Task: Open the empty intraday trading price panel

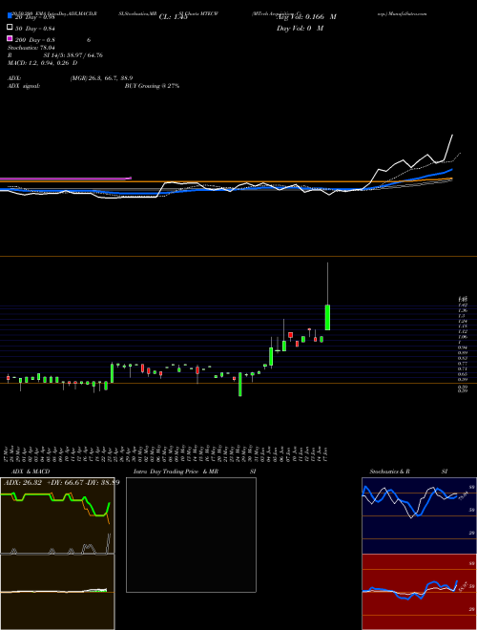Action: (x=191, y=535)
